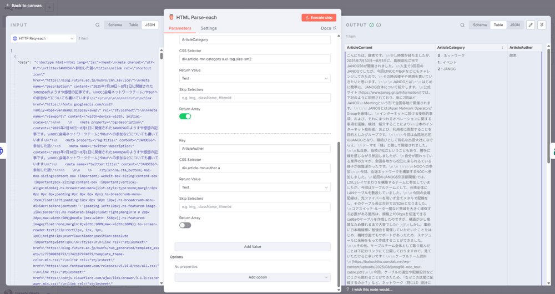Open the Docs link
The width and height of the screenshot is (555, 294).
tap(328, 28)
